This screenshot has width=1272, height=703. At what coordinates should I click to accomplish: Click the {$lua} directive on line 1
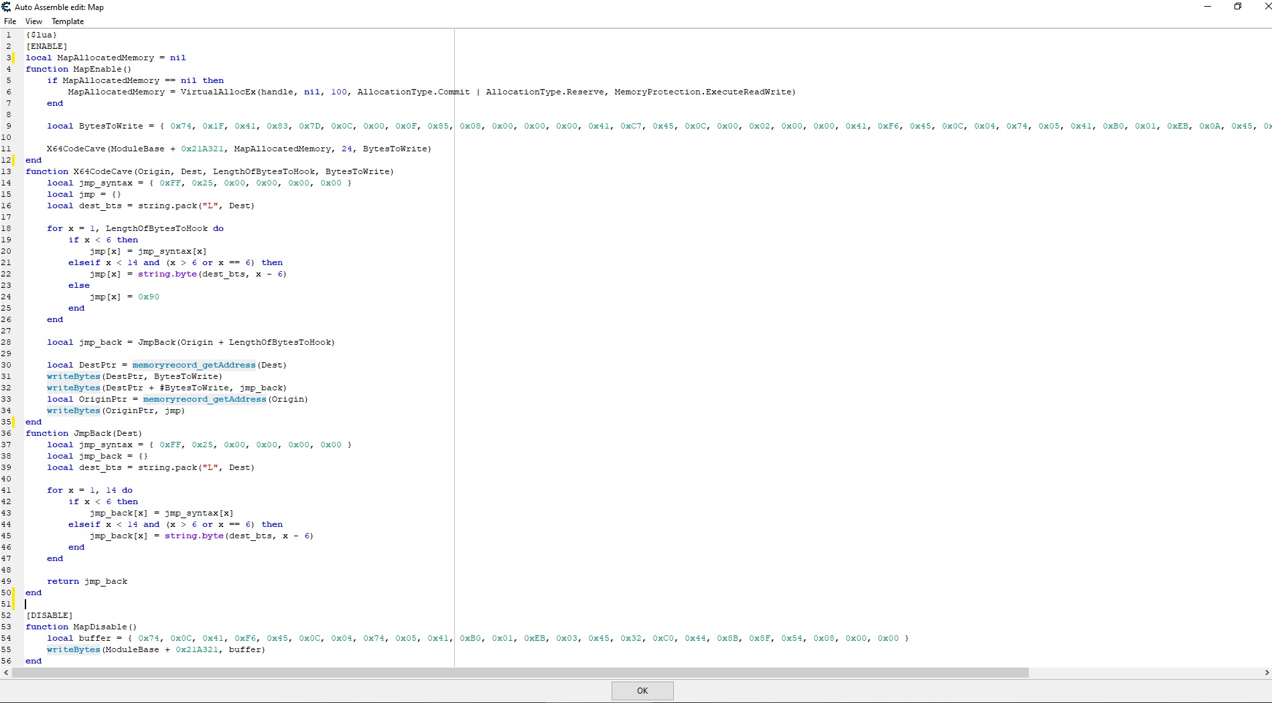pos(42,35)
